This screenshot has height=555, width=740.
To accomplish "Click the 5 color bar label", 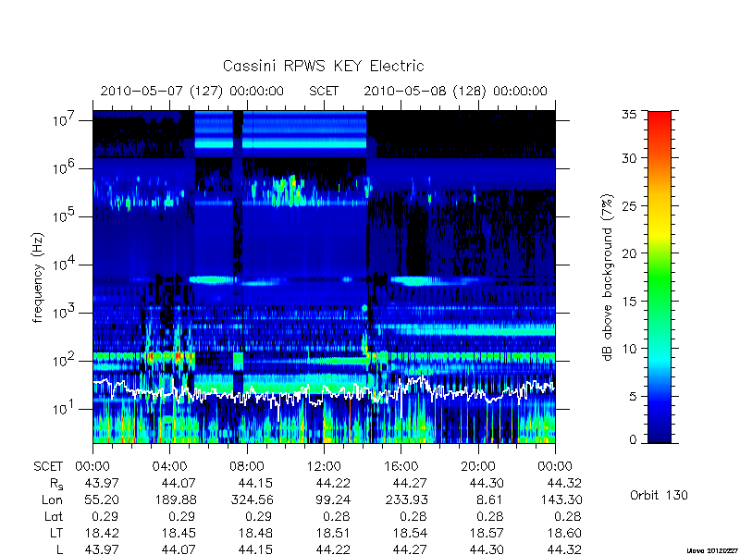I will pos(633,396).
